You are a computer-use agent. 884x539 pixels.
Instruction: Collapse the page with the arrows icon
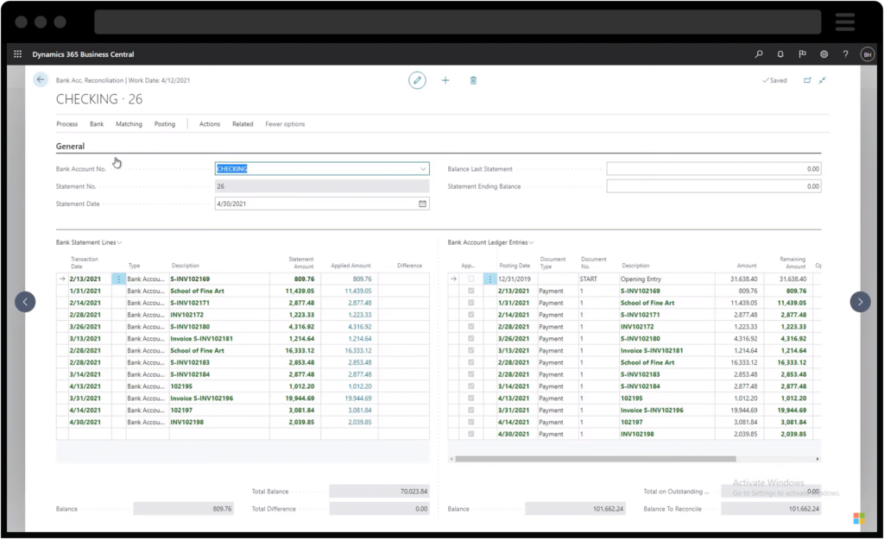pos(823,80)
